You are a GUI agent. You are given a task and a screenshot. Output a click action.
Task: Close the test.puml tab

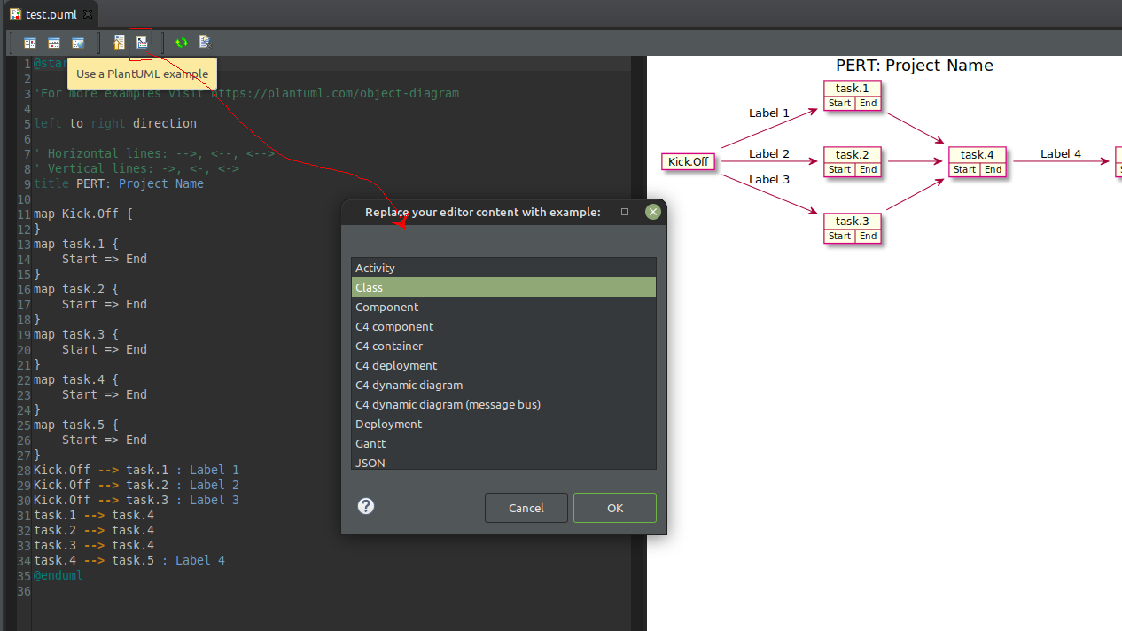click(86, 14)
